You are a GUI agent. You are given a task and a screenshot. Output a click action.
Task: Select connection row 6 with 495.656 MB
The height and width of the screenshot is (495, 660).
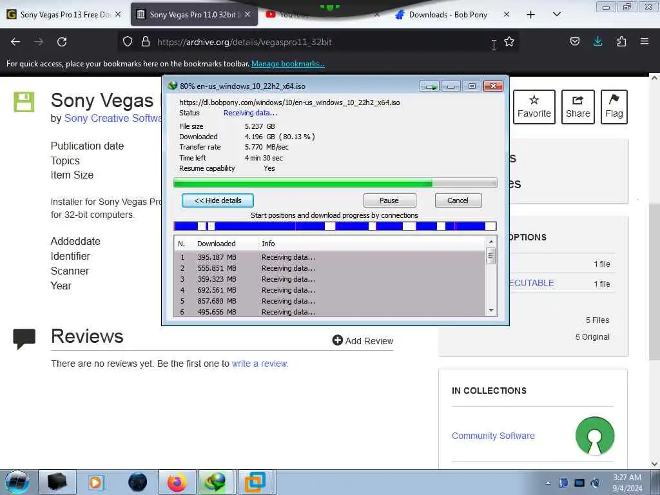329,311
